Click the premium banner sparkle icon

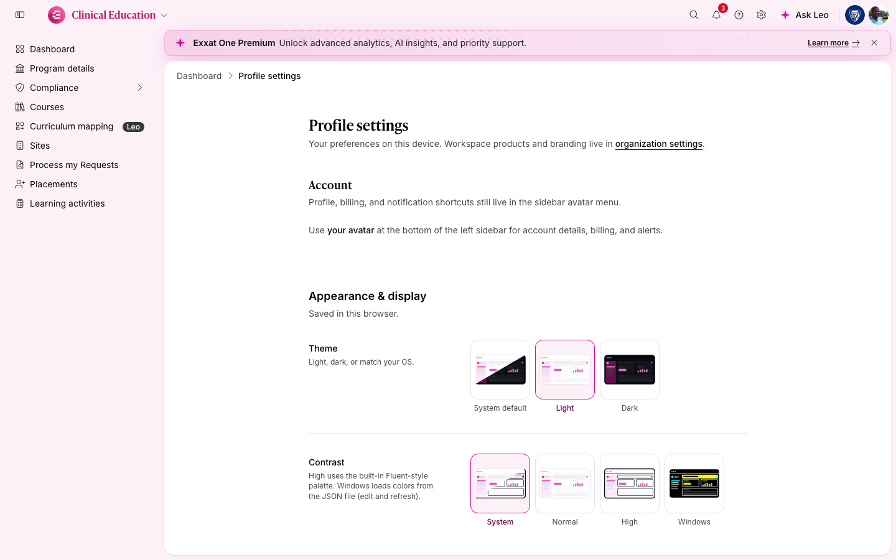[x=180, y=43]
